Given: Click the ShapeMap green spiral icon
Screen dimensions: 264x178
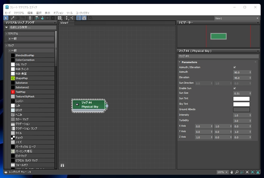Looking at the screenshot, I should tap(13, 78).
